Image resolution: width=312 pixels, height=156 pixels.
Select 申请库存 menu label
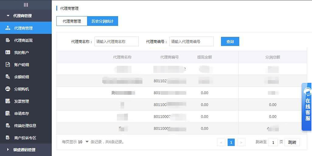[21, 113]
